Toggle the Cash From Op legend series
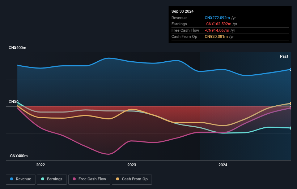This screenshot has height=189, width=297. point(132,179)
